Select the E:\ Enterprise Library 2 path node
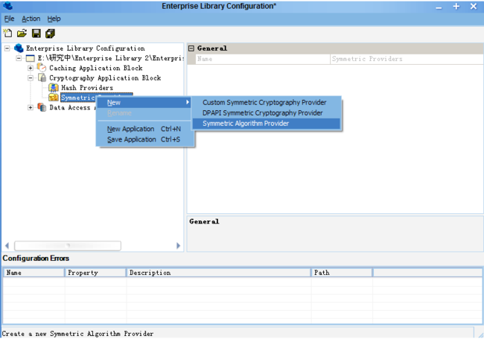This screenshot has width=484, height=339. coord(110,58)
